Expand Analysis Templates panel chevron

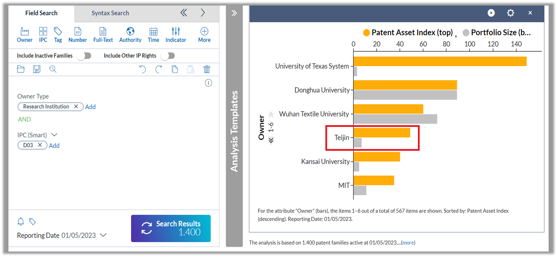[x=234, y=13]
